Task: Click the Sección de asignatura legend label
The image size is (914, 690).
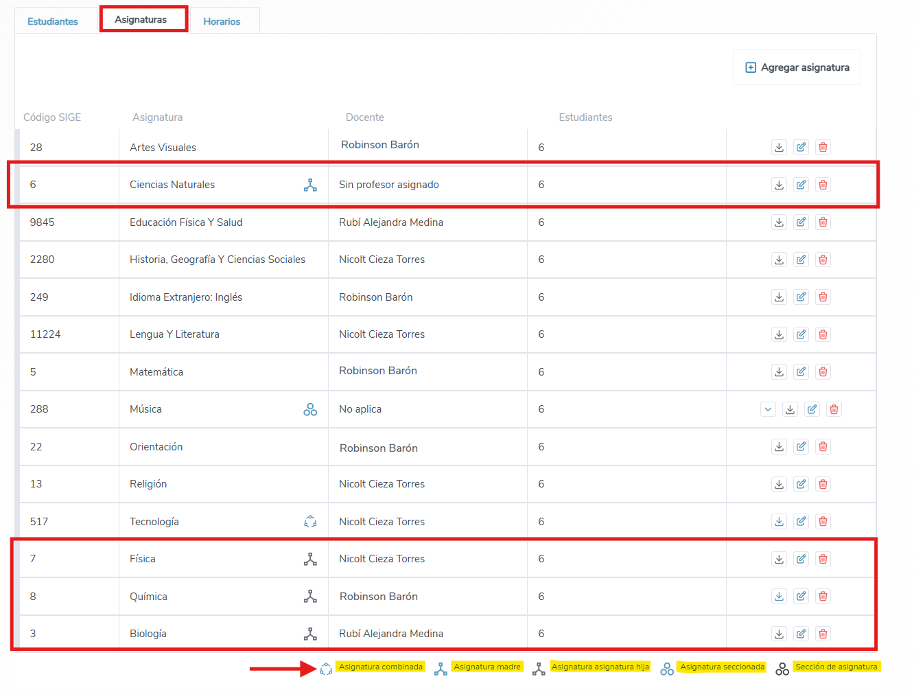Action: (836, 667)
